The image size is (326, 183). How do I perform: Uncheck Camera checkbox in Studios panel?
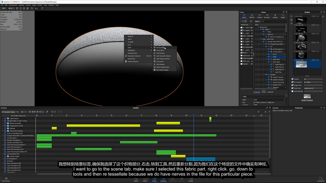pos(292,79)
